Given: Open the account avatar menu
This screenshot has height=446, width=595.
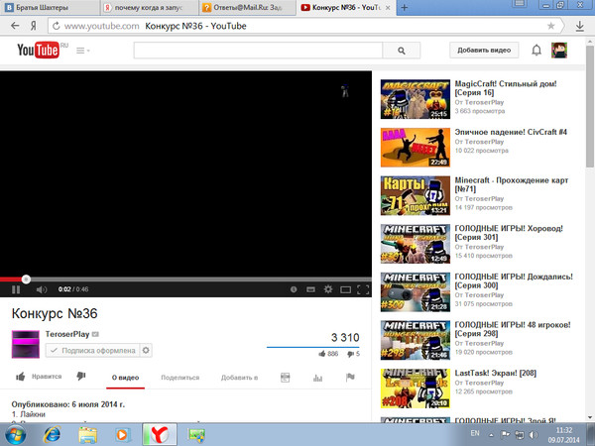Looking at the screenshot, I should point(559,51).
